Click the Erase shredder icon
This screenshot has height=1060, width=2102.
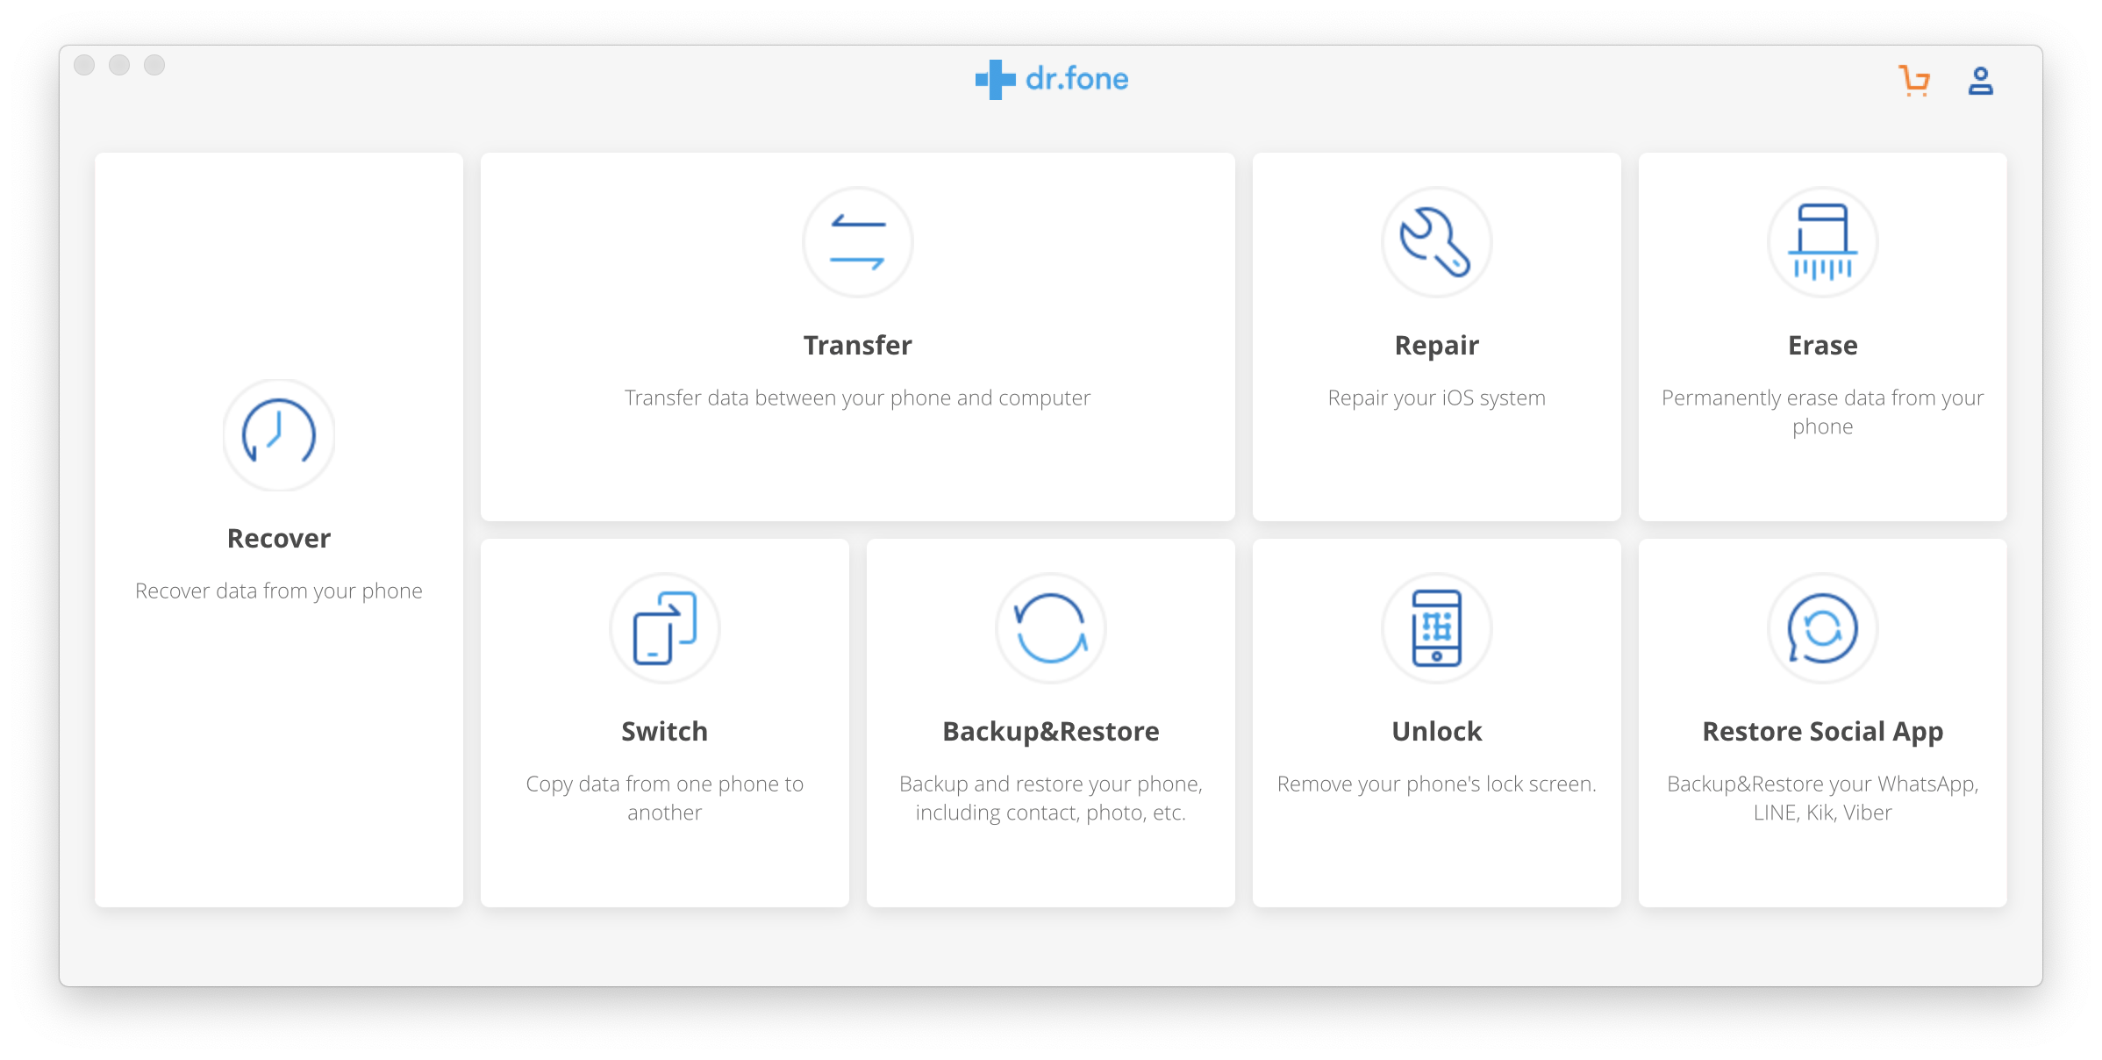click(x=1823, y=242)
